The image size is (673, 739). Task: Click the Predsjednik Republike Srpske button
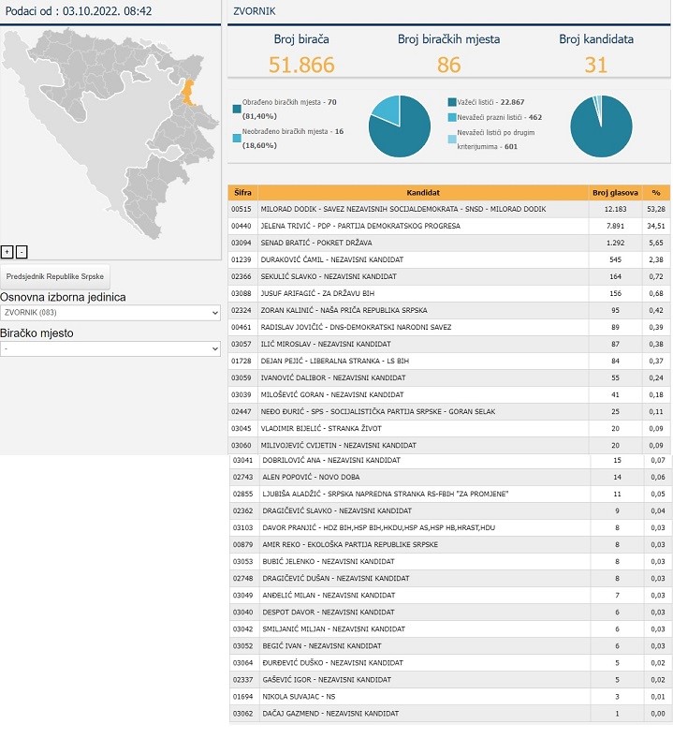[x=56, y=276]
